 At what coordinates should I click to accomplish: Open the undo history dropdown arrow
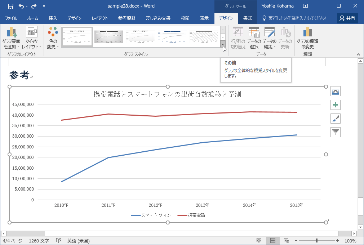[x=27, y=6]
